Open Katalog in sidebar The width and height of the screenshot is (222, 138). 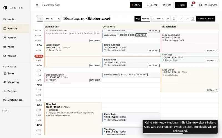tap(15, 56)
